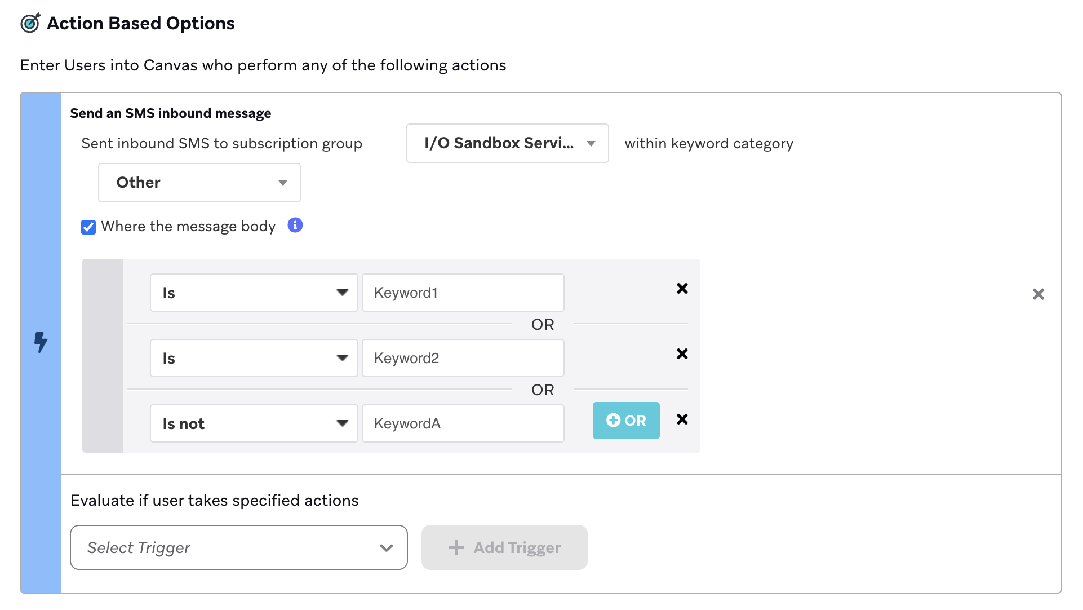The image size is (1083, 610).
Task: Delete the SMS inbound message trigger
Action: (1038, 294)
